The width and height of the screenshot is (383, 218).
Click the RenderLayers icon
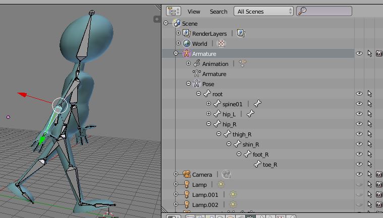187,33
